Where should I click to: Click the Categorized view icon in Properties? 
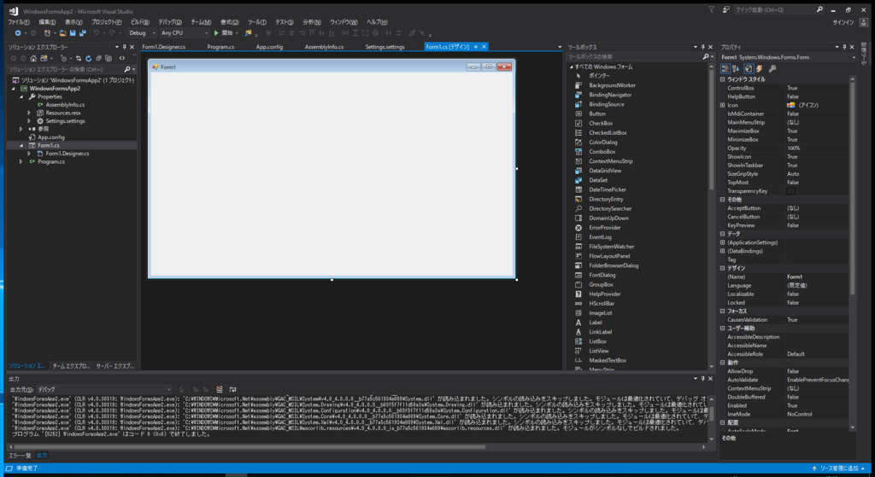tap(725, 68)
